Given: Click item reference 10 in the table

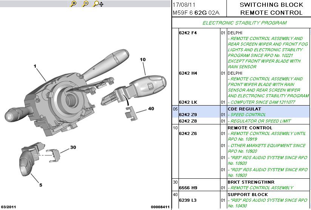Looking at the screenshot, I should click(x=175, y=128).
